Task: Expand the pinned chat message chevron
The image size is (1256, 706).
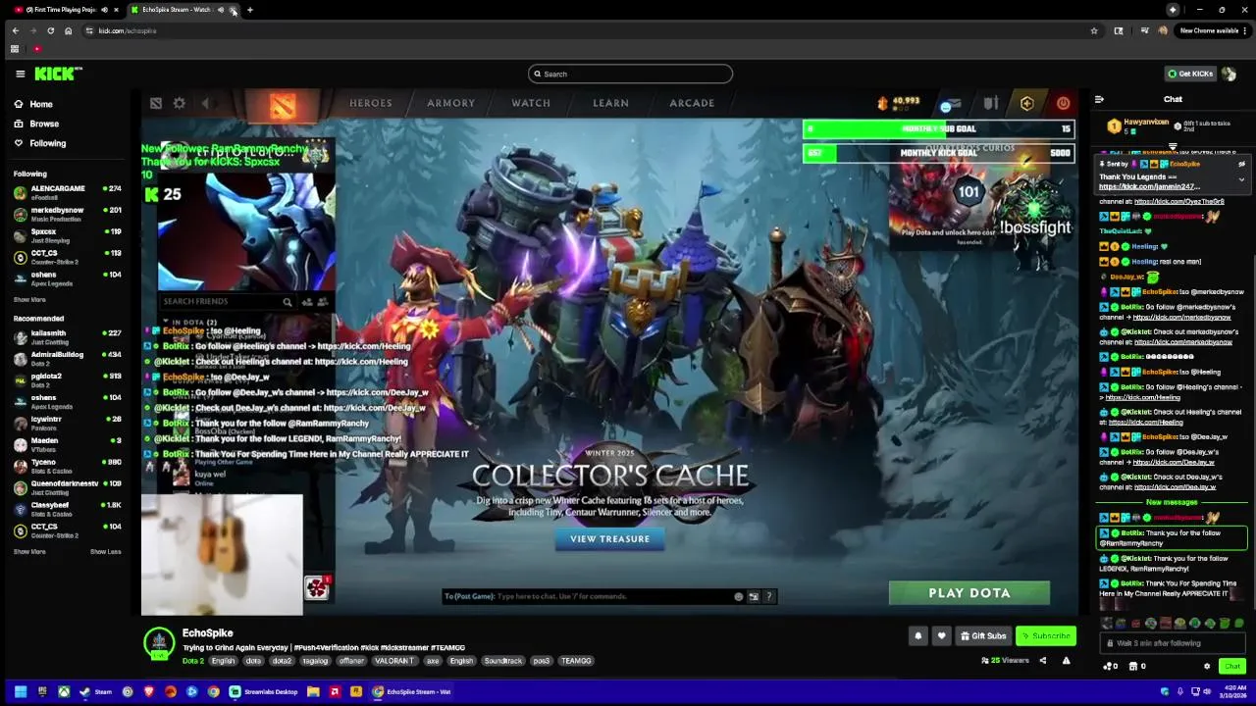Action: coord(1241,178)
